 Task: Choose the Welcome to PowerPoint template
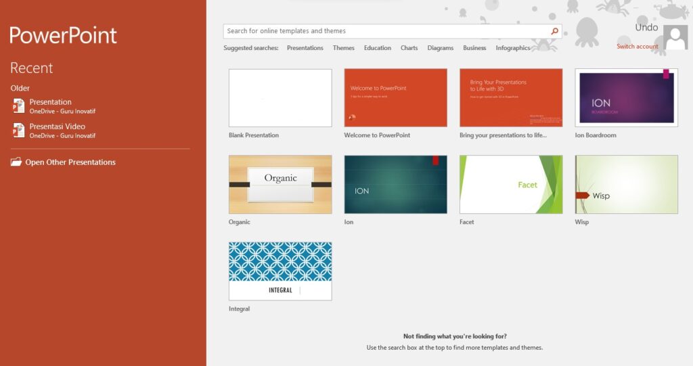point(395,97)
